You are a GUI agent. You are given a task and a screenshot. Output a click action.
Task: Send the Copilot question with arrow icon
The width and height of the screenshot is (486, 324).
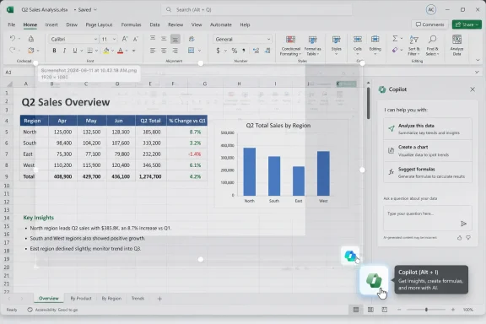tap(463, 224)
